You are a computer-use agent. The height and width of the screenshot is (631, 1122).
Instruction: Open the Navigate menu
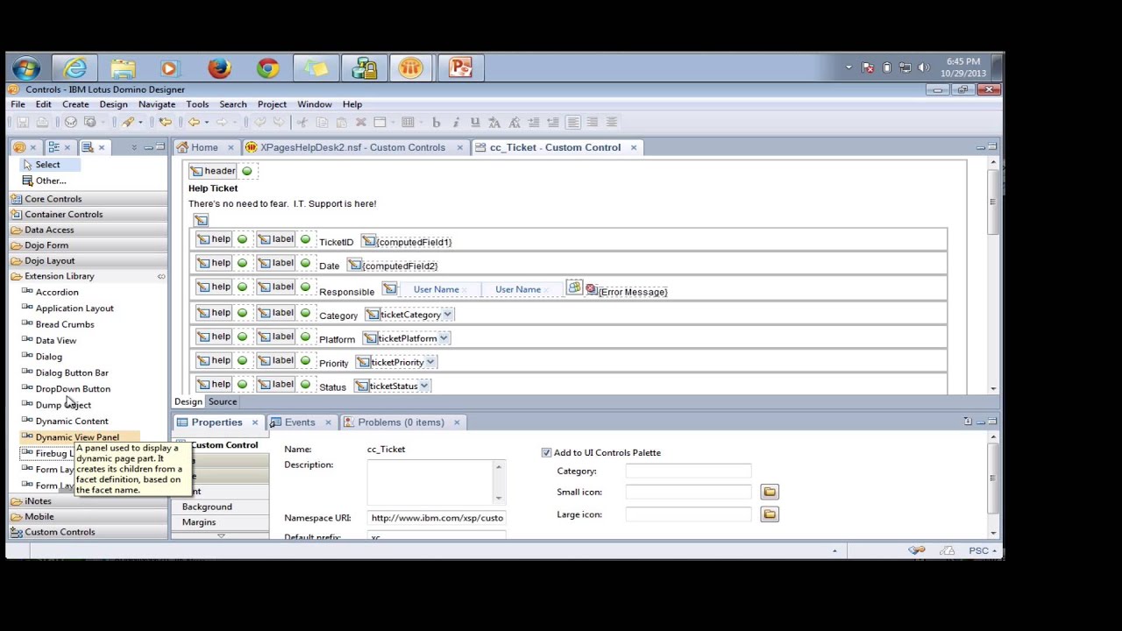click(157, 104)
